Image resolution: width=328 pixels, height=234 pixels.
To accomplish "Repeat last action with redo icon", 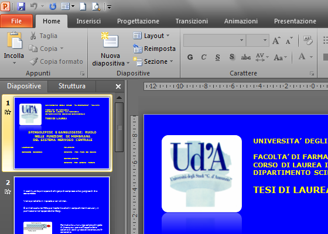I will pyautogui.click(x=53, y=6).
